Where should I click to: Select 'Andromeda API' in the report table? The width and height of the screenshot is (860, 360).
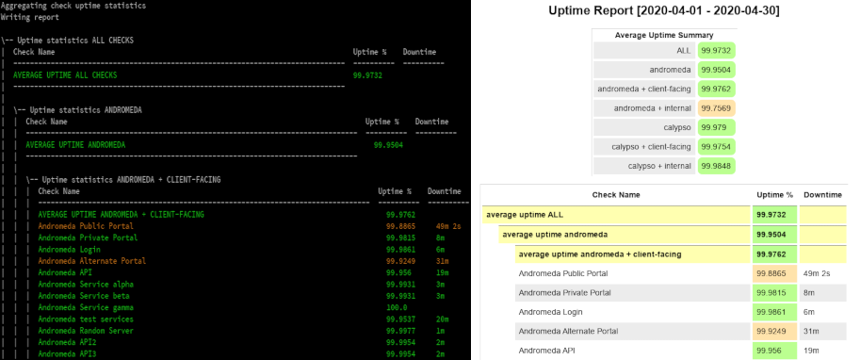[547, 351]
